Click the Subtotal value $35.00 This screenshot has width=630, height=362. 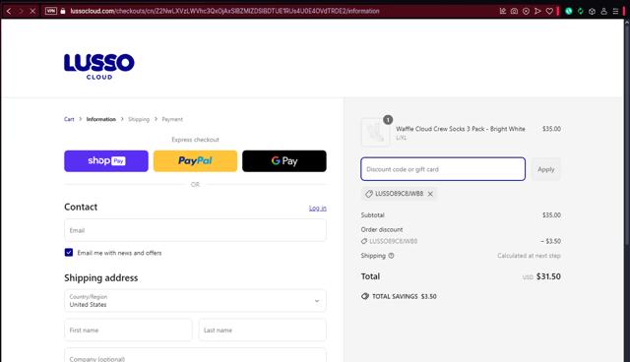click(551, 215)
